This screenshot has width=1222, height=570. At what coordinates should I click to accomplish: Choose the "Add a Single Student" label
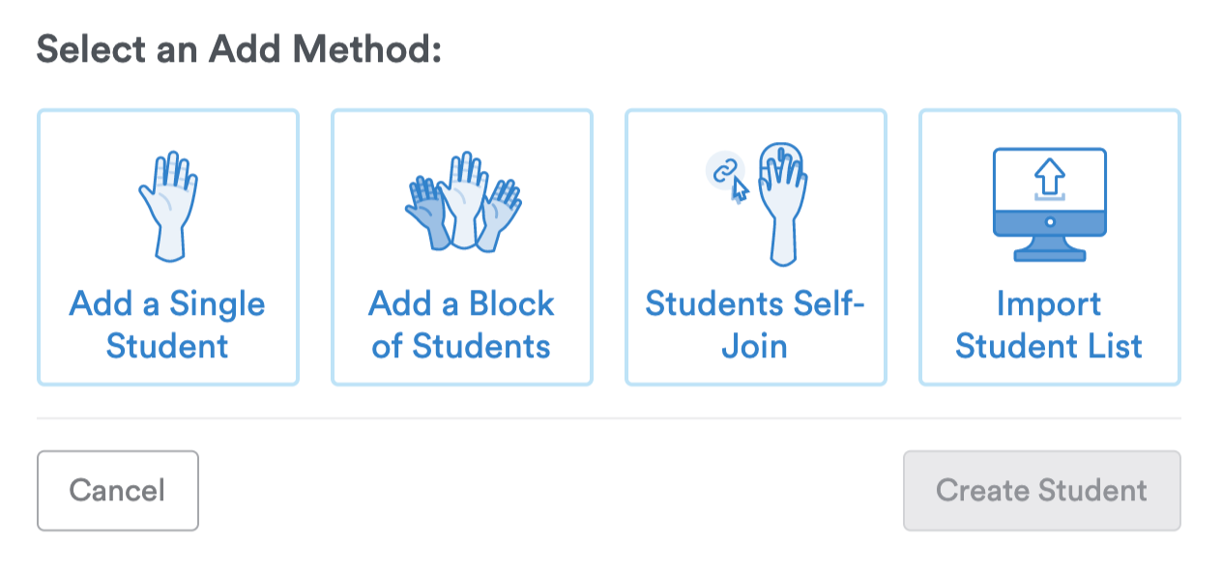[167, 325]
